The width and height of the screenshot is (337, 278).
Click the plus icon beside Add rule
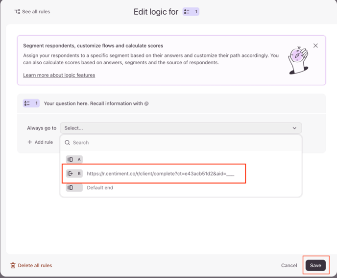coord(30,142)
